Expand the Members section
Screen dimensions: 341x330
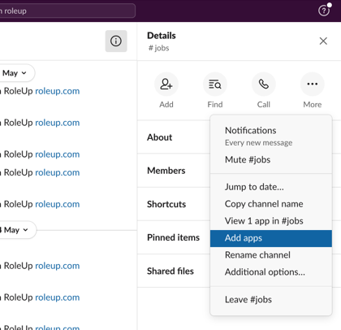pyautogui.click(x=174, y=171)
